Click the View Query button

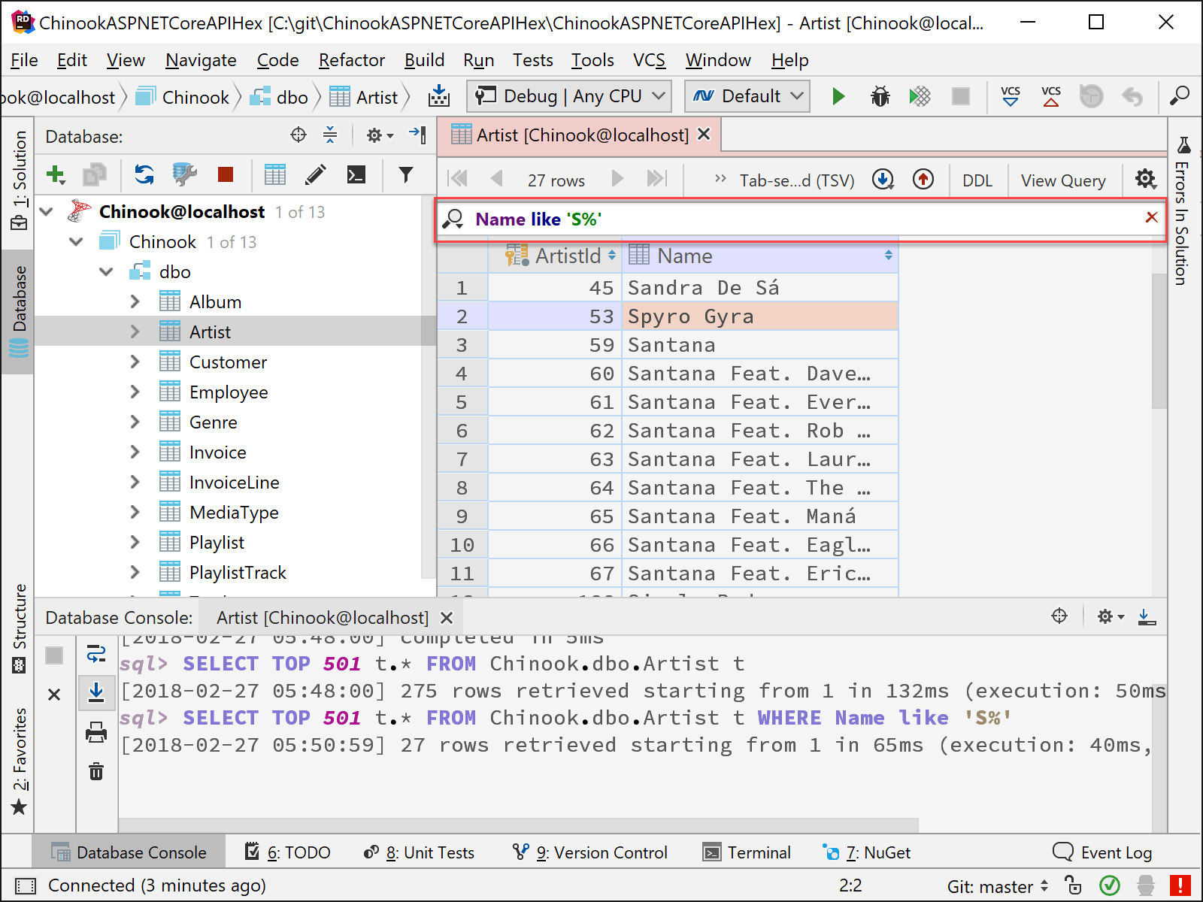tap(1063, 180)
